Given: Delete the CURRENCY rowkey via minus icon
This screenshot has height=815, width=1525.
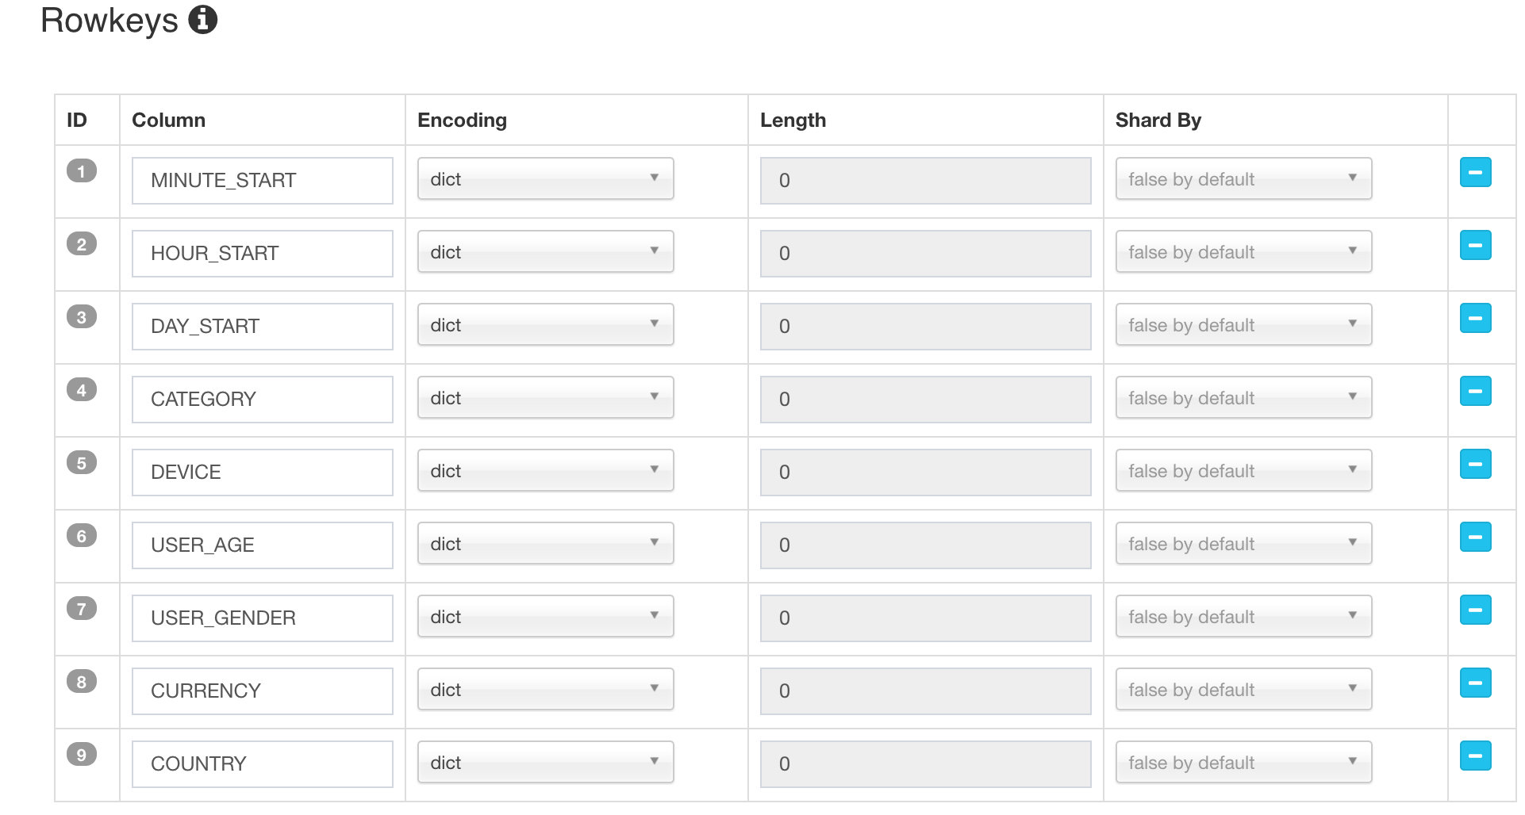Looking at the screenshot, I should pyautogui.click(x=1475, y=683).
